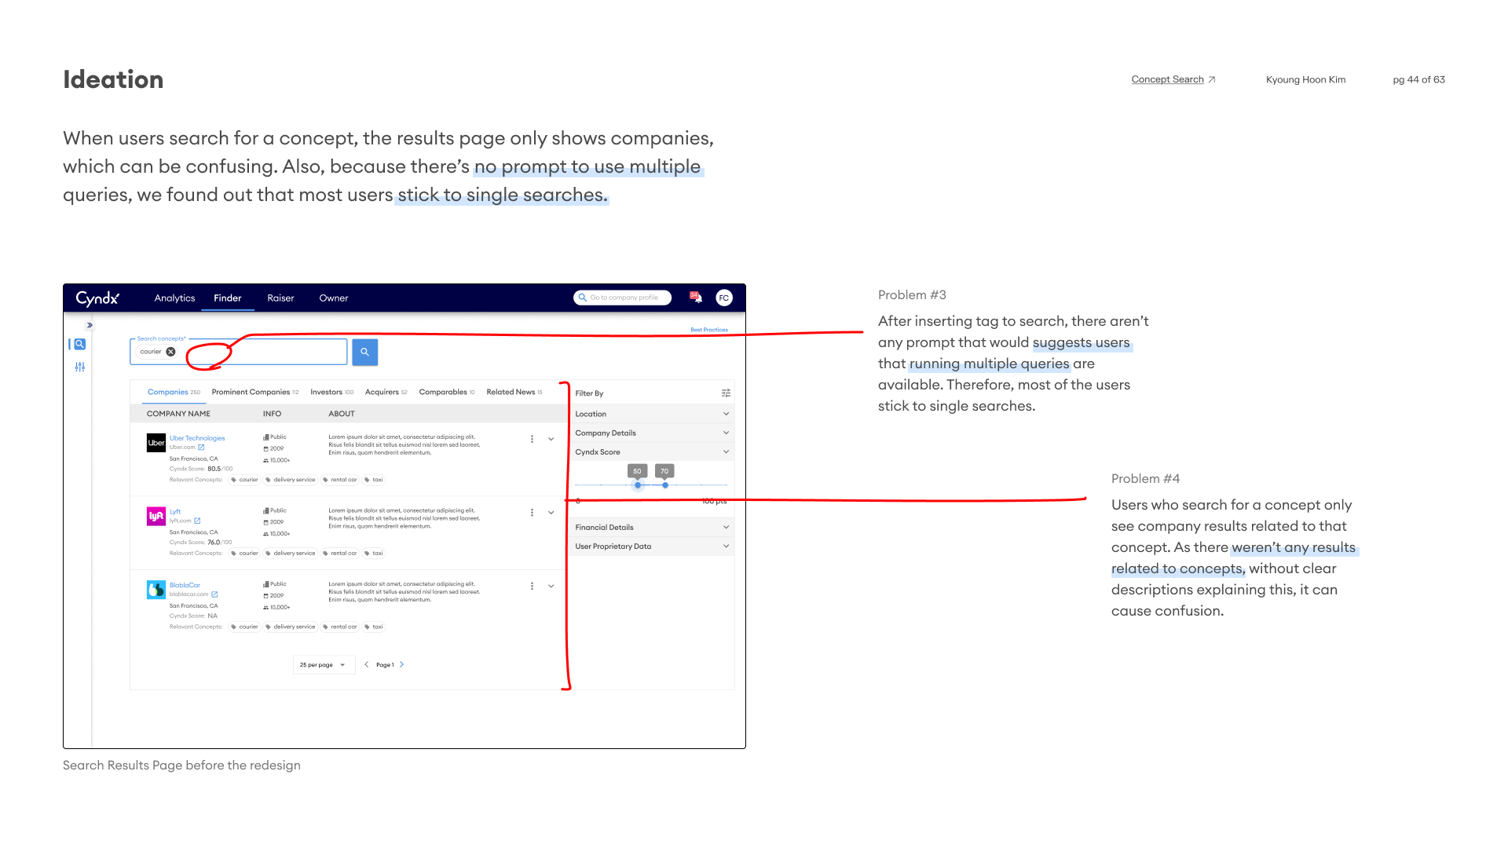Viewport: 1508px width, 848px height.
Task: Click the Lyft logo thumbnail
Action: tap(156, 516)
